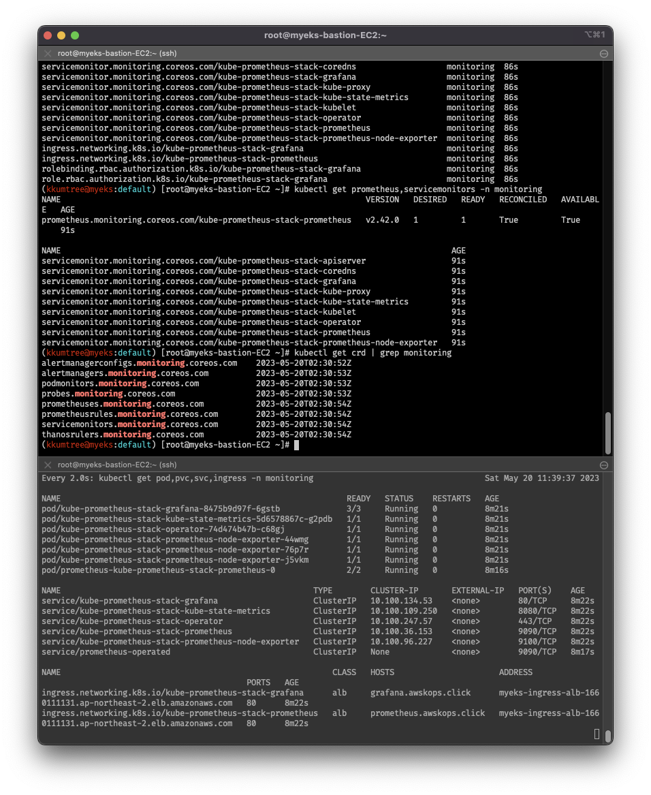Select the top pane title root@myeks-bastion-EC2:~ (ssh)

[x=117, y=53]
